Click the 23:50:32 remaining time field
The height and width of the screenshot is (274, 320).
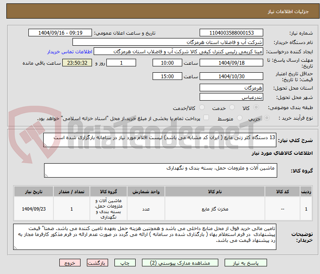coord(77,63)
